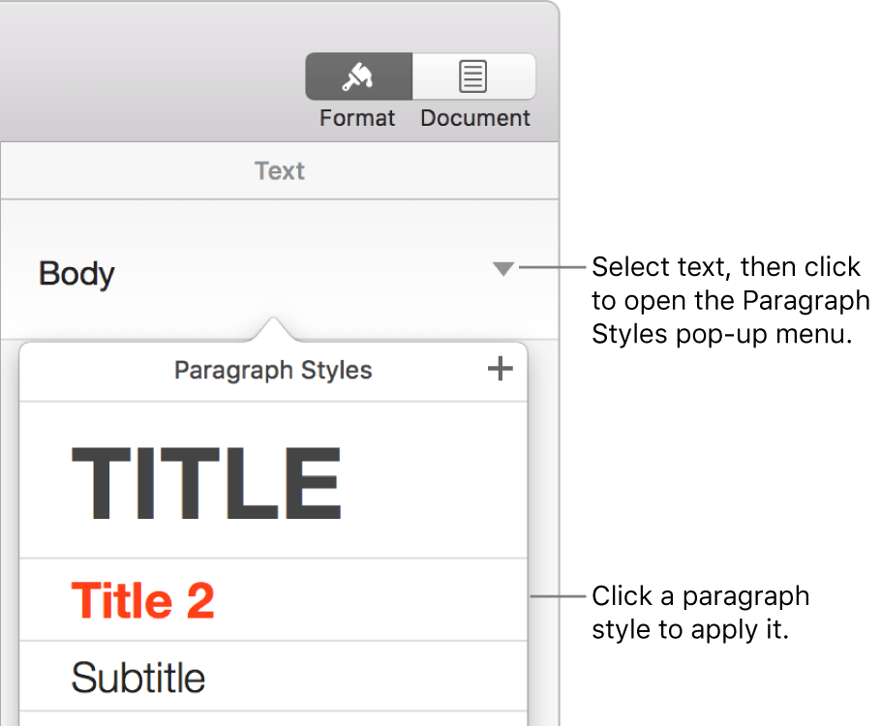Click the Paragraph Styles heading
Image resolution: width=881 pixels, height=726 pixels.
pos(273,370)
